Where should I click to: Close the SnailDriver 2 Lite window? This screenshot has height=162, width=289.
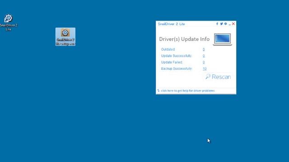(x=233, y=24)
